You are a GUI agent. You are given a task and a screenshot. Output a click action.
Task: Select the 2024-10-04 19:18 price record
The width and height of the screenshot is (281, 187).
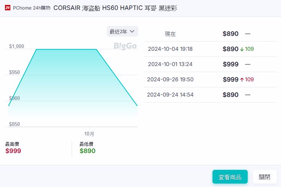[x=170, y=49]
